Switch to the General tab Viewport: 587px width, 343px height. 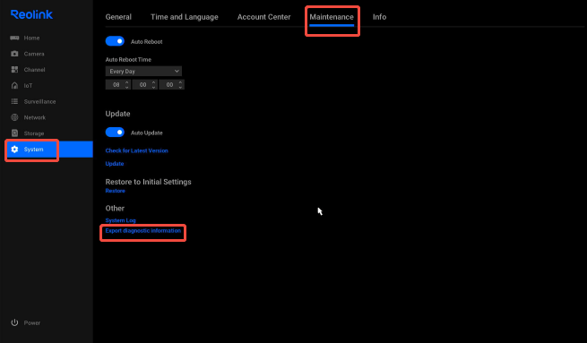click(x=118, y=17)
